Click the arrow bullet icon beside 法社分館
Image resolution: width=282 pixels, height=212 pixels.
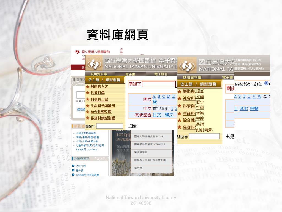point(73,166)
